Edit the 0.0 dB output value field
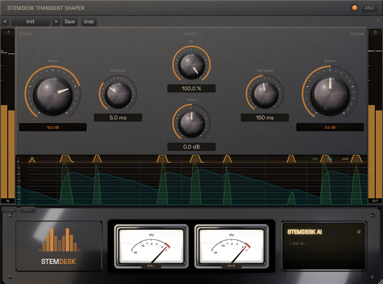This screenshot has width=383, height=284. (191, 147)
